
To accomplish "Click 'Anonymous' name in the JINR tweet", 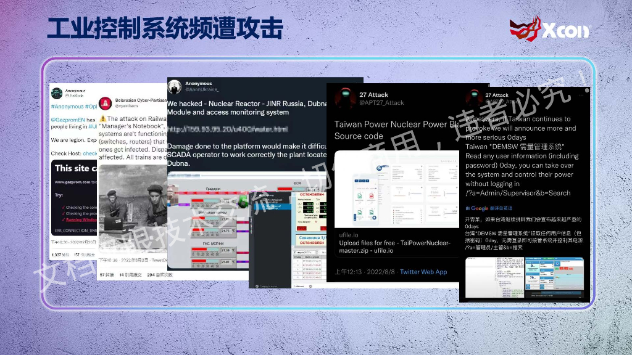I will click(x=198, y=84).
